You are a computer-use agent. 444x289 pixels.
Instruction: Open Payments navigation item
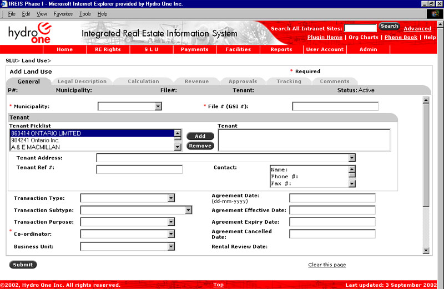click(x=195, y=49)
